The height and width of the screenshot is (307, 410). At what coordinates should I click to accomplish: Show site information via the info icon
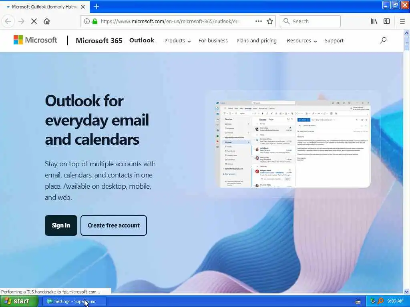point(87,21)
